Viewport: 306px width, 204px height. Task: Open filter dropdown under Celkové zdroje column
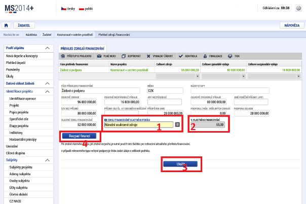click(x=198, y=76)
